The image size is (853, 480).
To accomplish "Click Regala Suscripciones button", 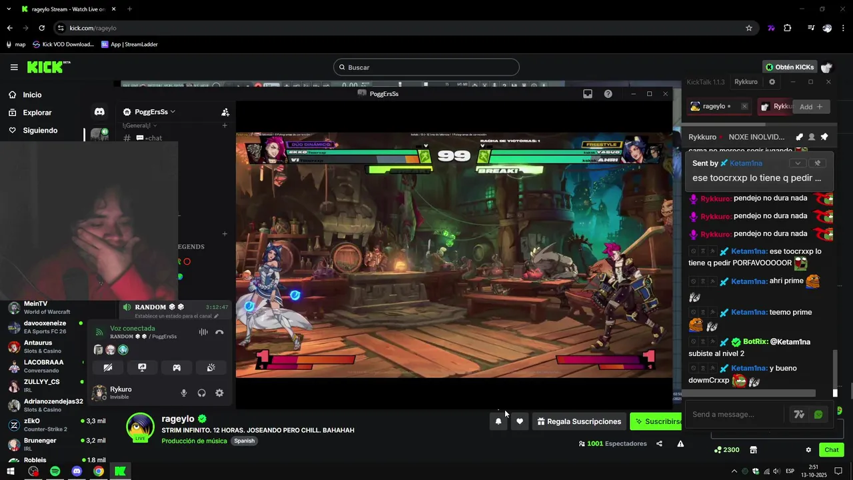I will (x=579, y=421).
